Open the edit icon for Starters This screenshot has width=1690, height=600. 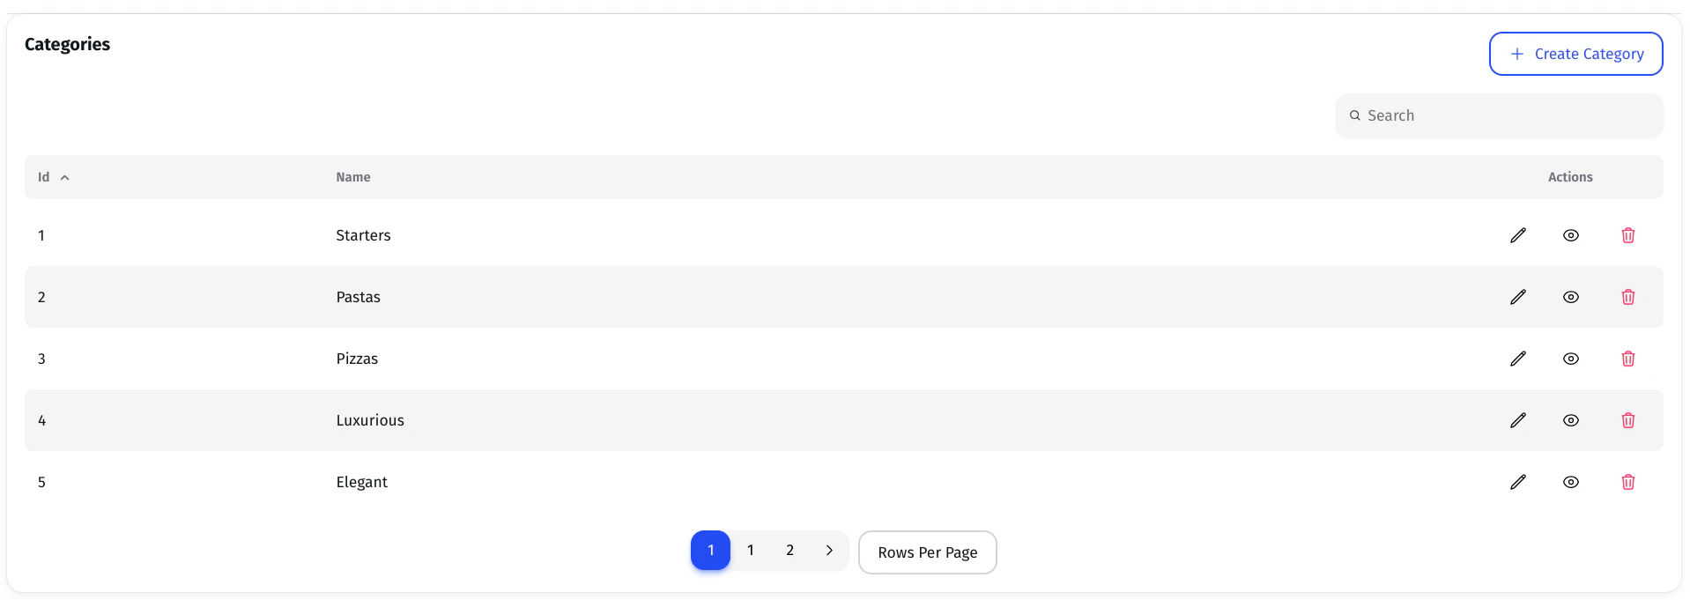[x=1517, y=235]
